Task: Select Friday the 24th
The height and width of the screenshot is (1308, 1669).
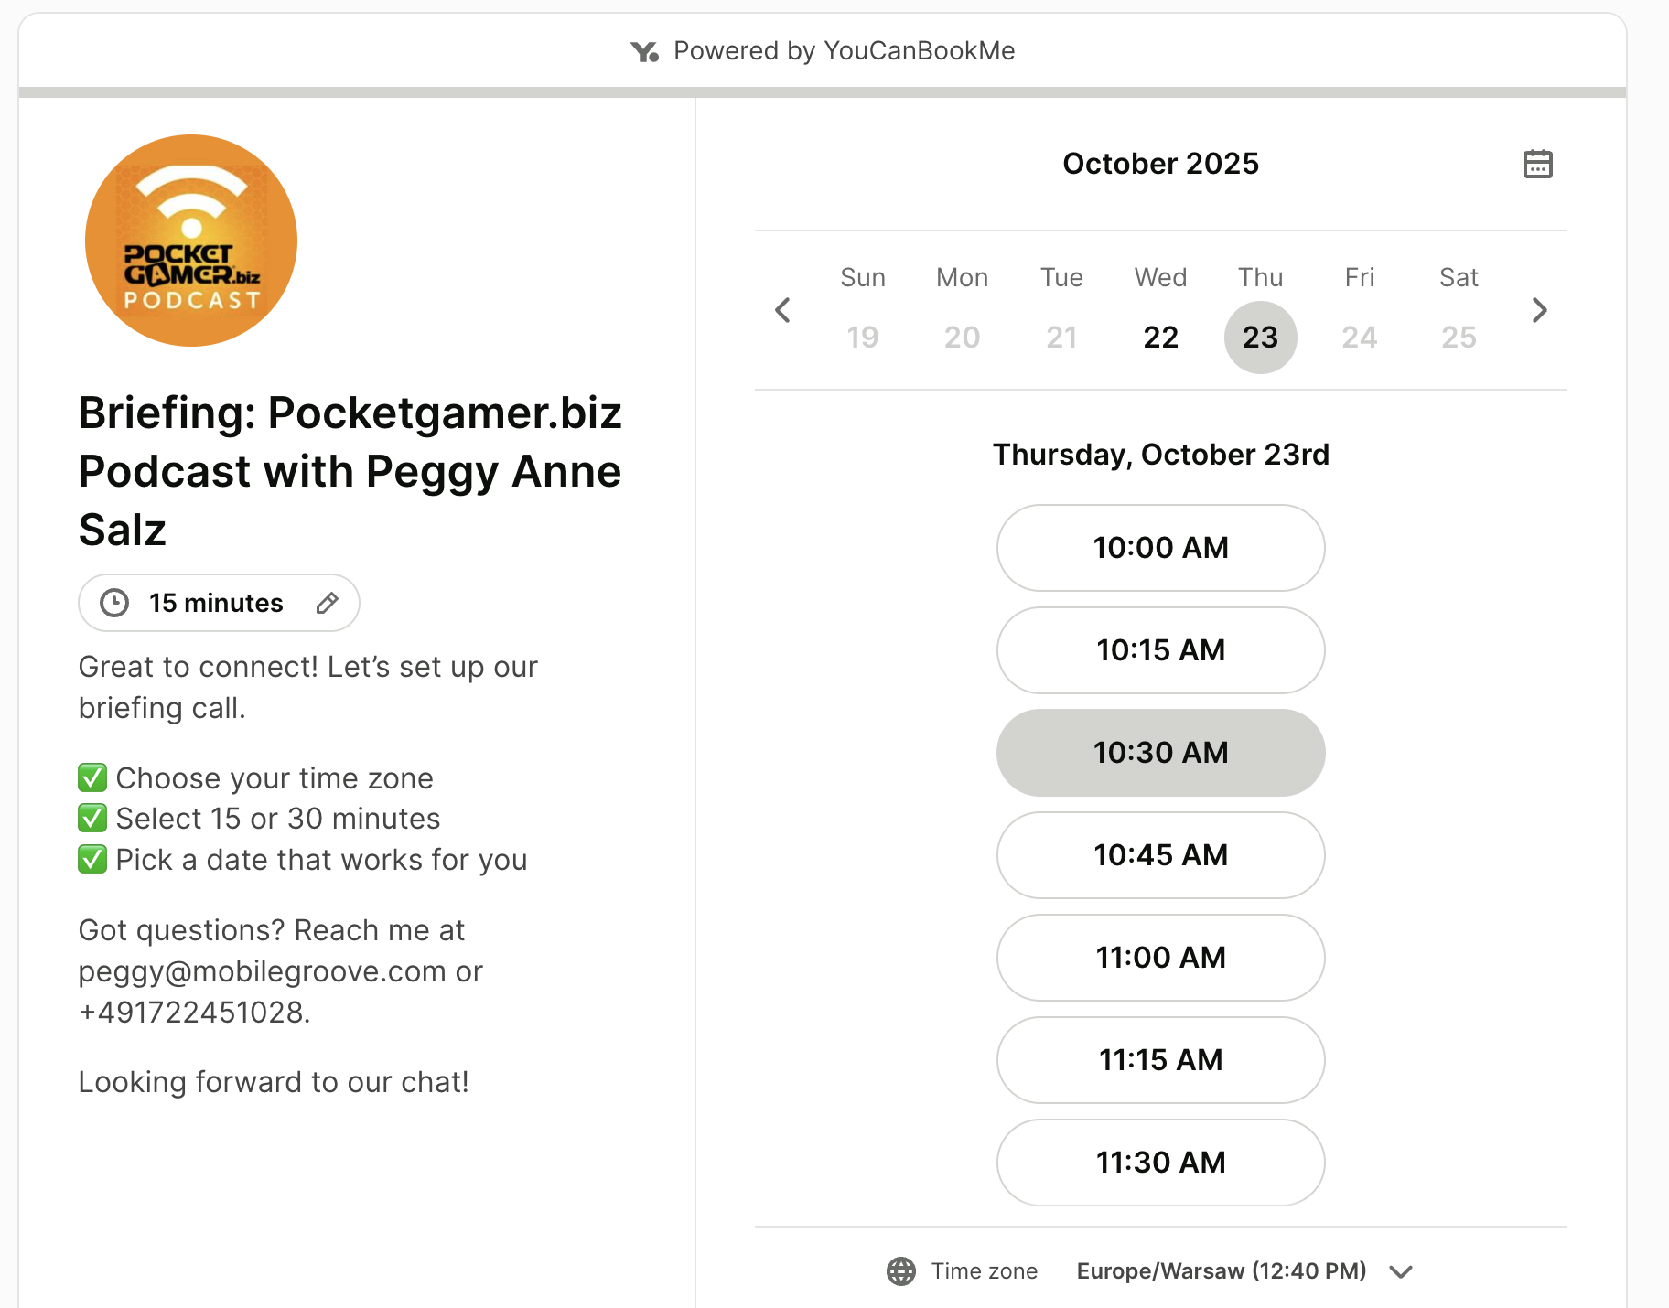Action: click(x=1359, y=337)
